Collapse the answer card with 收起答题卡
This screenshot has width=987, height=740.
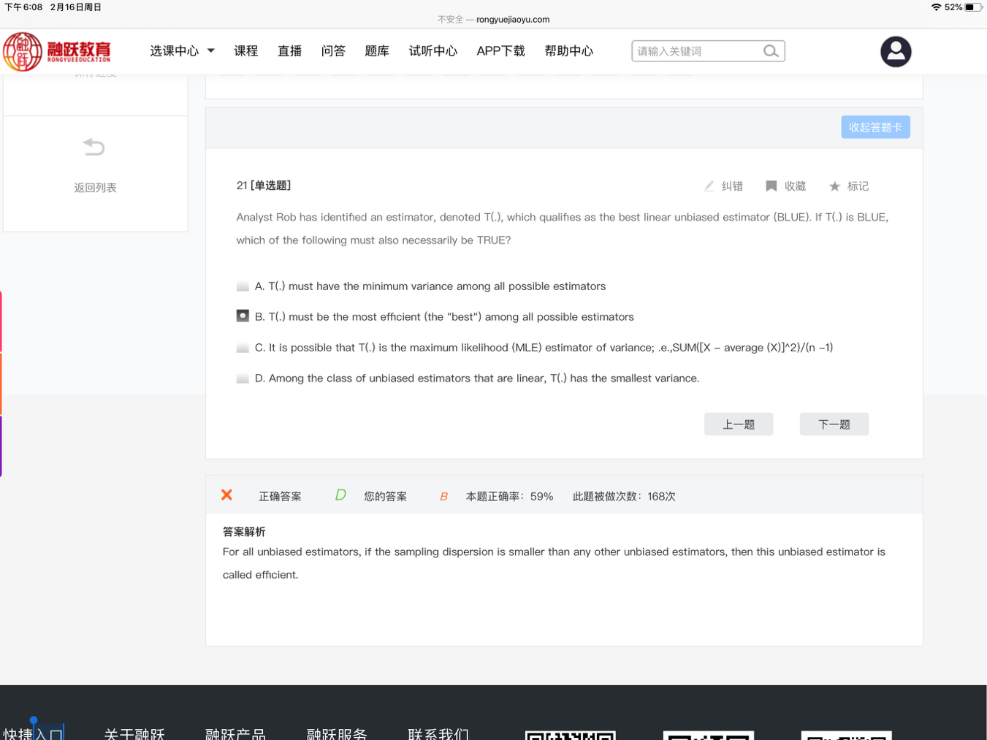point(874,127)
